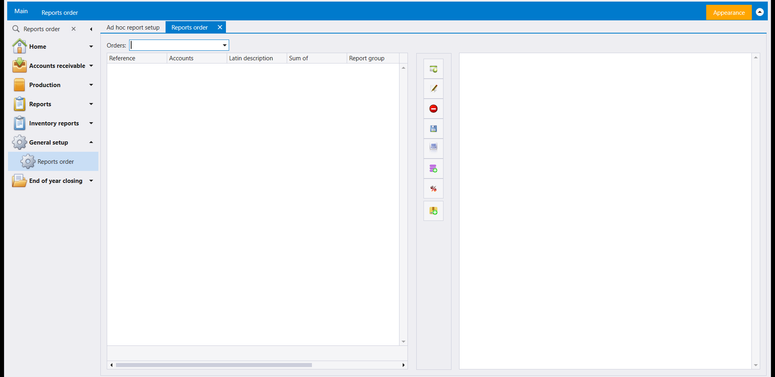Click the pencil edit icon
The height and width of the screenshot is (377, 775).
point(433,89)
